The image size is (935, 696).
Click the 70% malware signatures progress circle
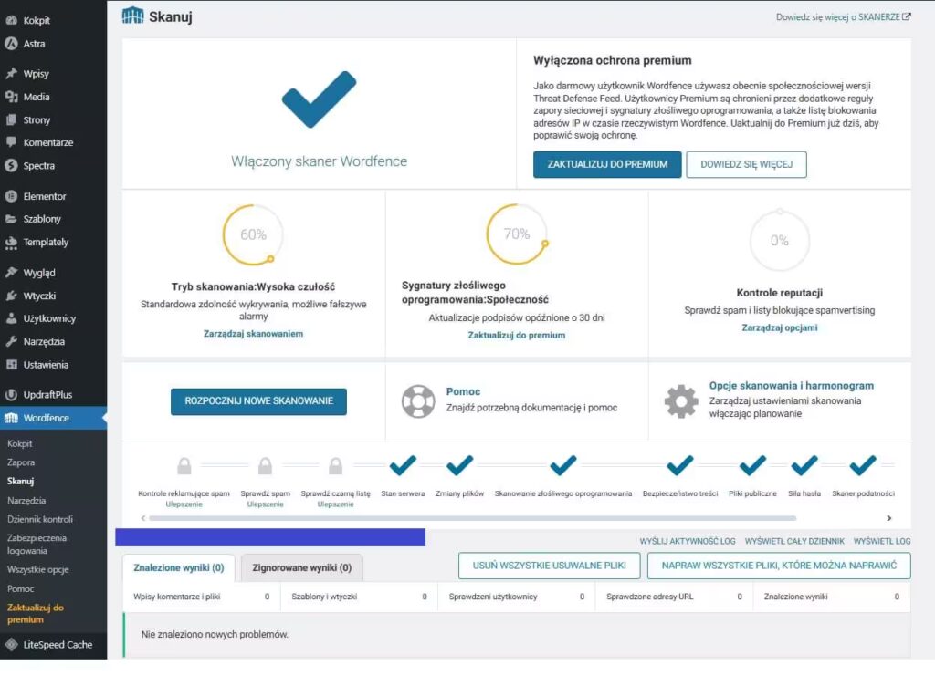(517, 234)
